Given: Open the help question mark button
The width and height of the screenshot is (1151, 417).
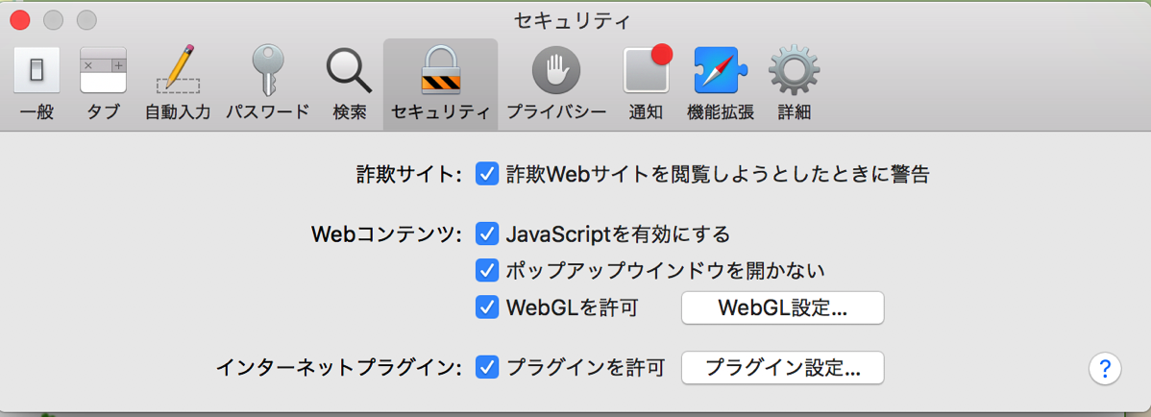Looking at the screenshot, I should pos(1106,368).
